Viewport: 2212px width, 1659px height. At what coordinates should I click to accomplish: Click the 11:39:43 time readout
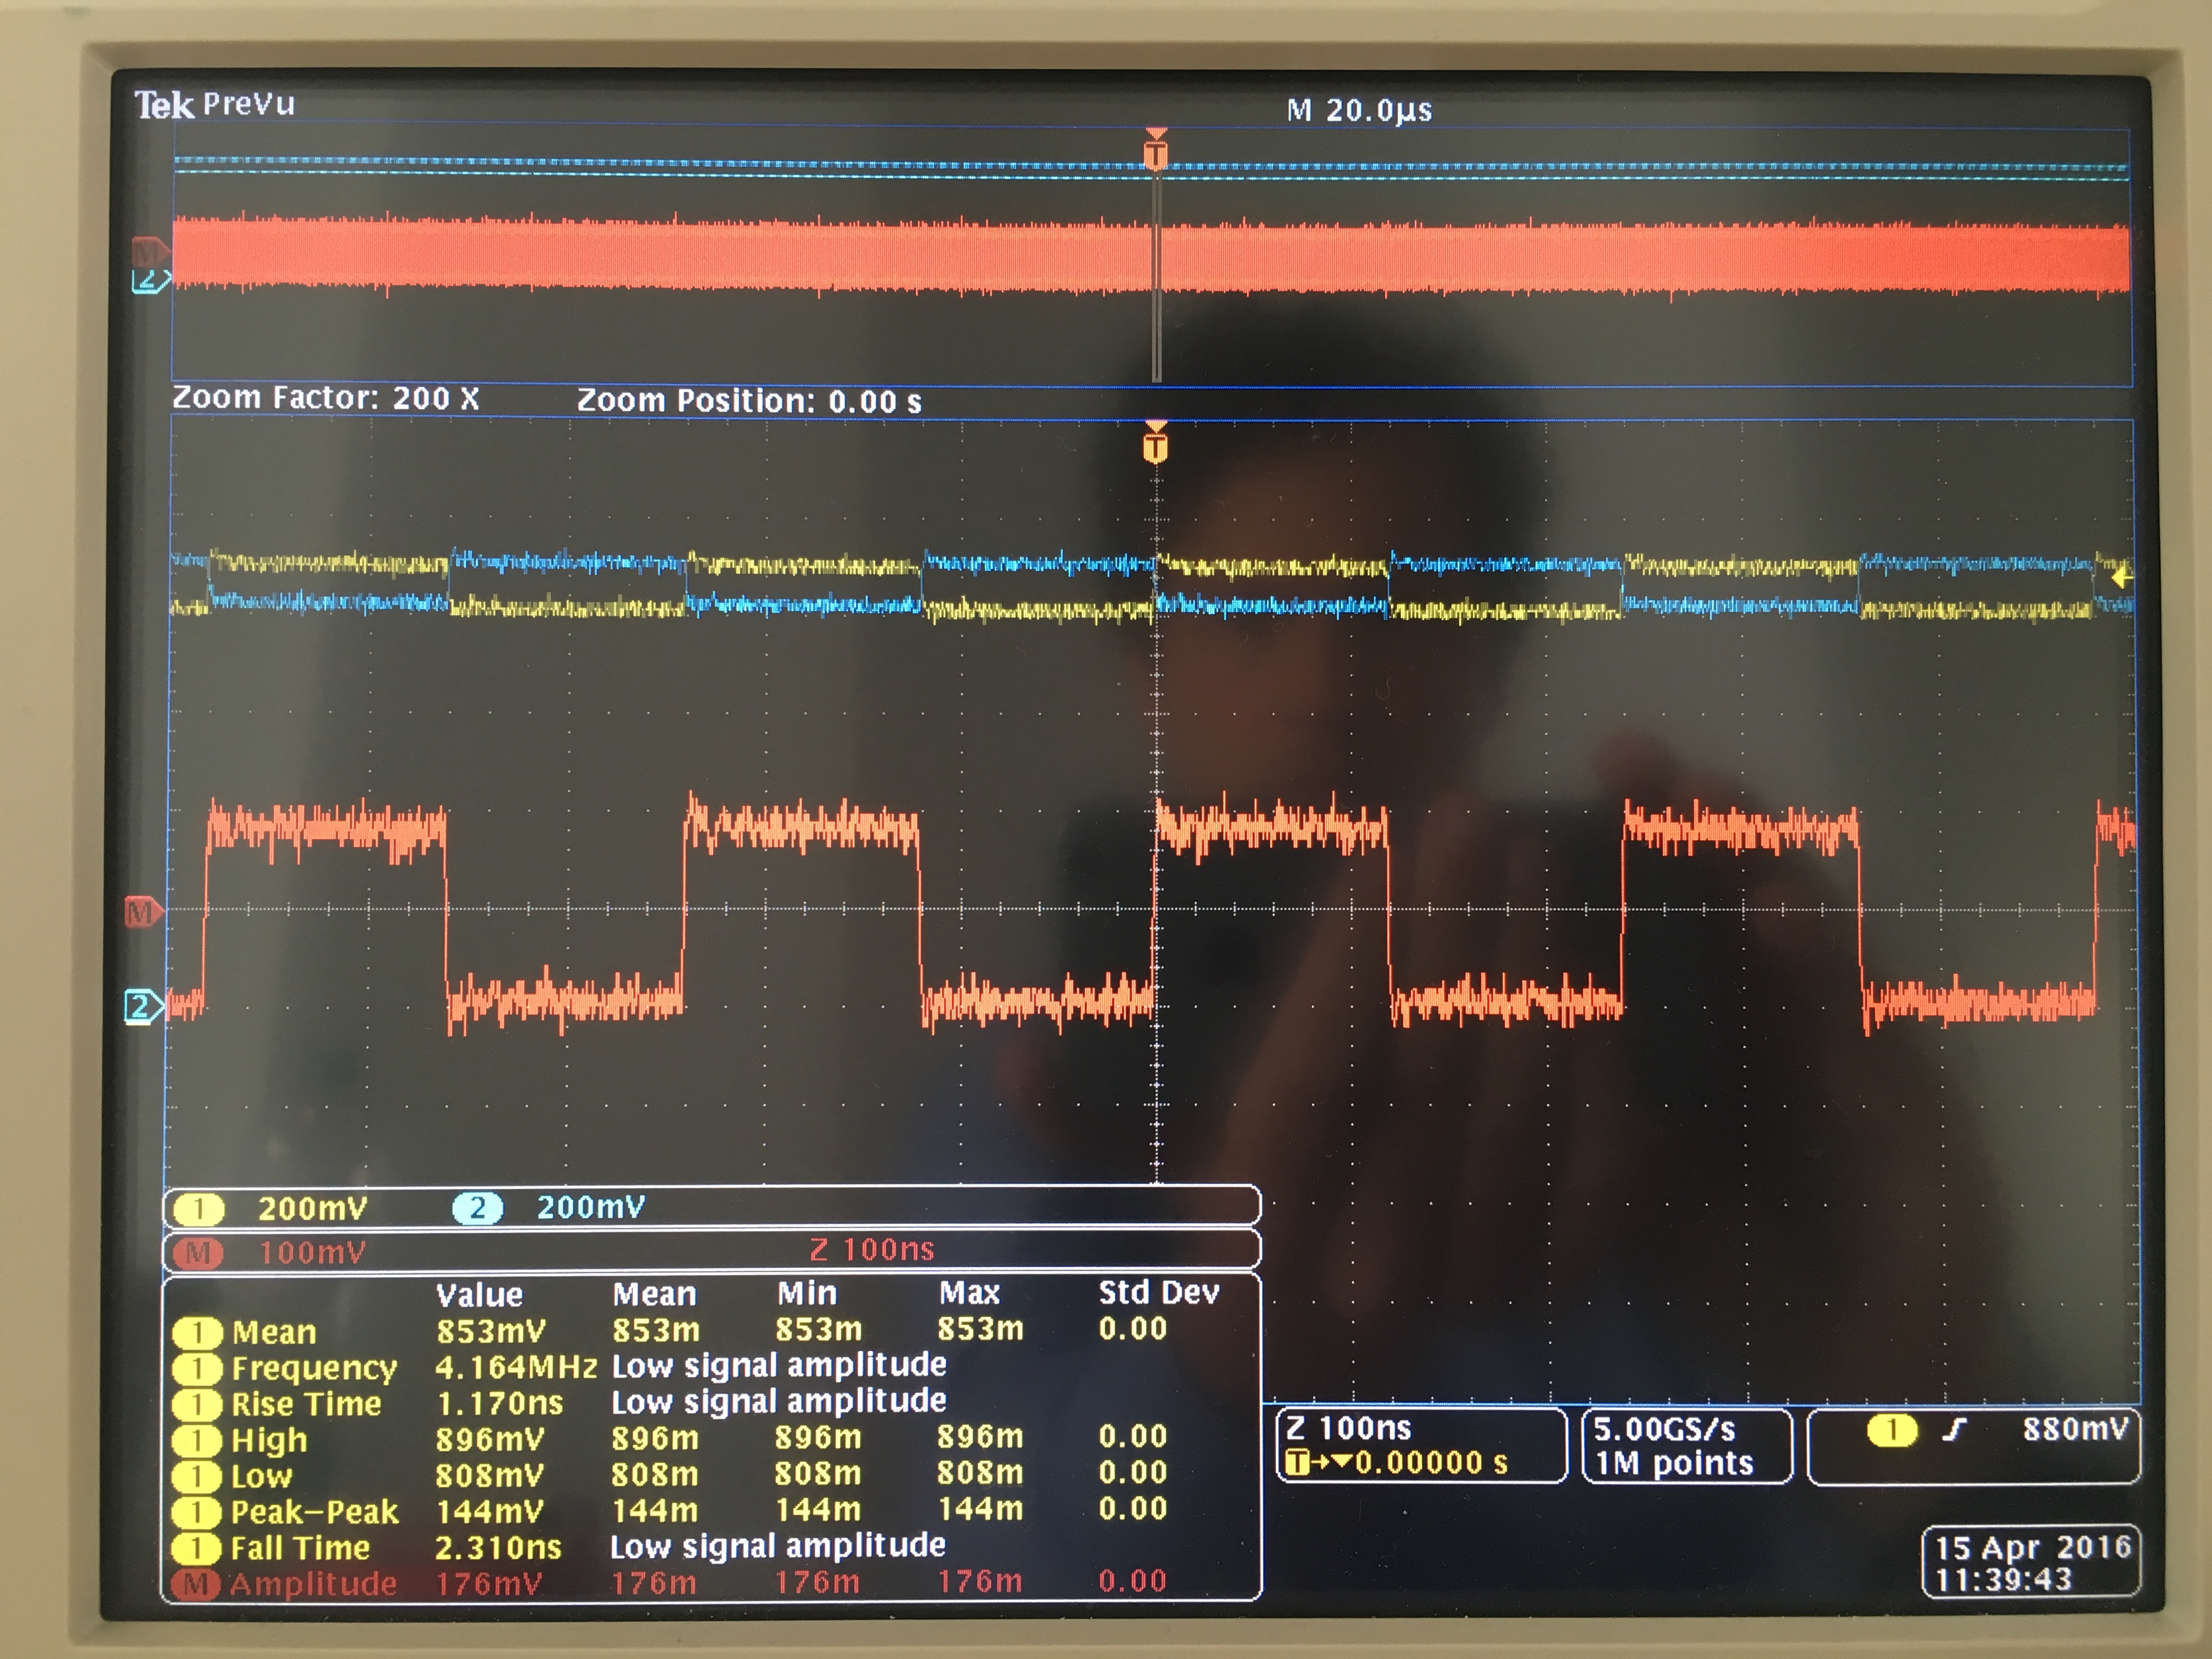point(2004,1580)
